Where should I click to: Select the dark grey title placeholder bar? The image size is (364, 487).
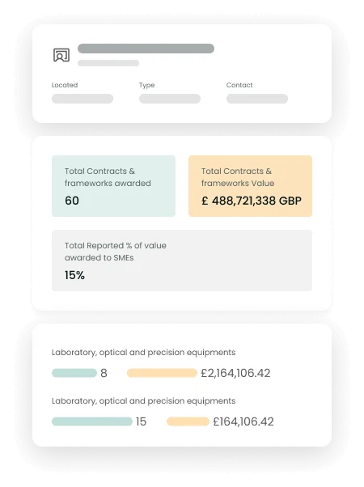tap(146, 49)
